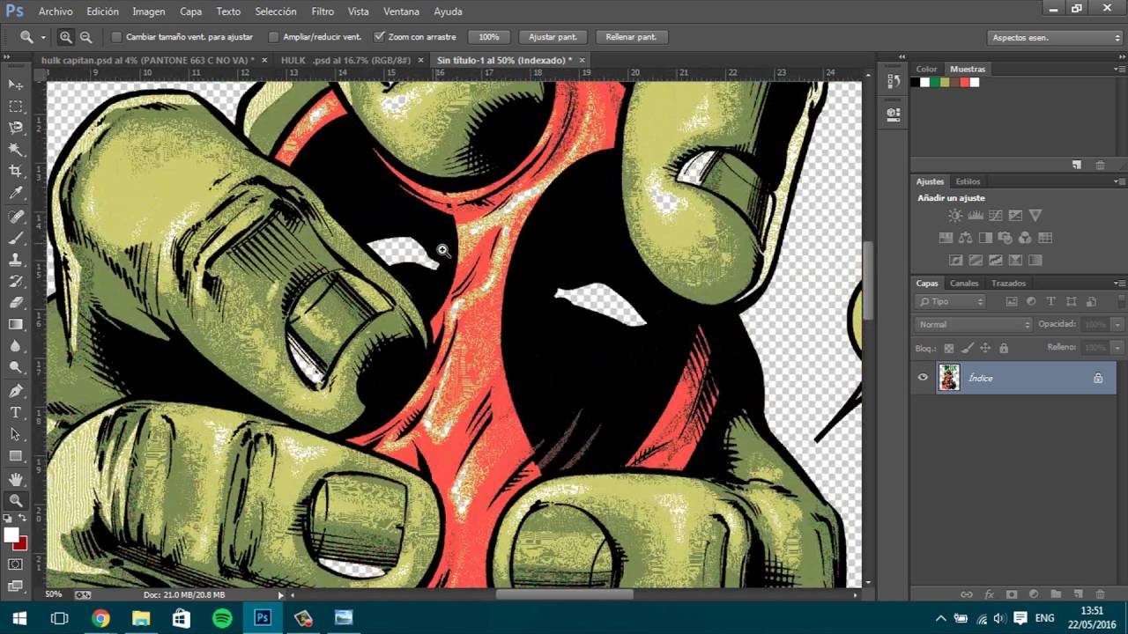Select the Hand tool
Screen dimensions: 1128x634
coord(16,479)
